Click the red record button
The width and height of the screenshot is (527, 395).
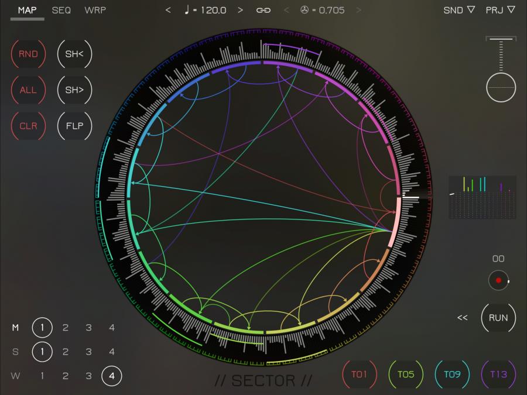498,280
